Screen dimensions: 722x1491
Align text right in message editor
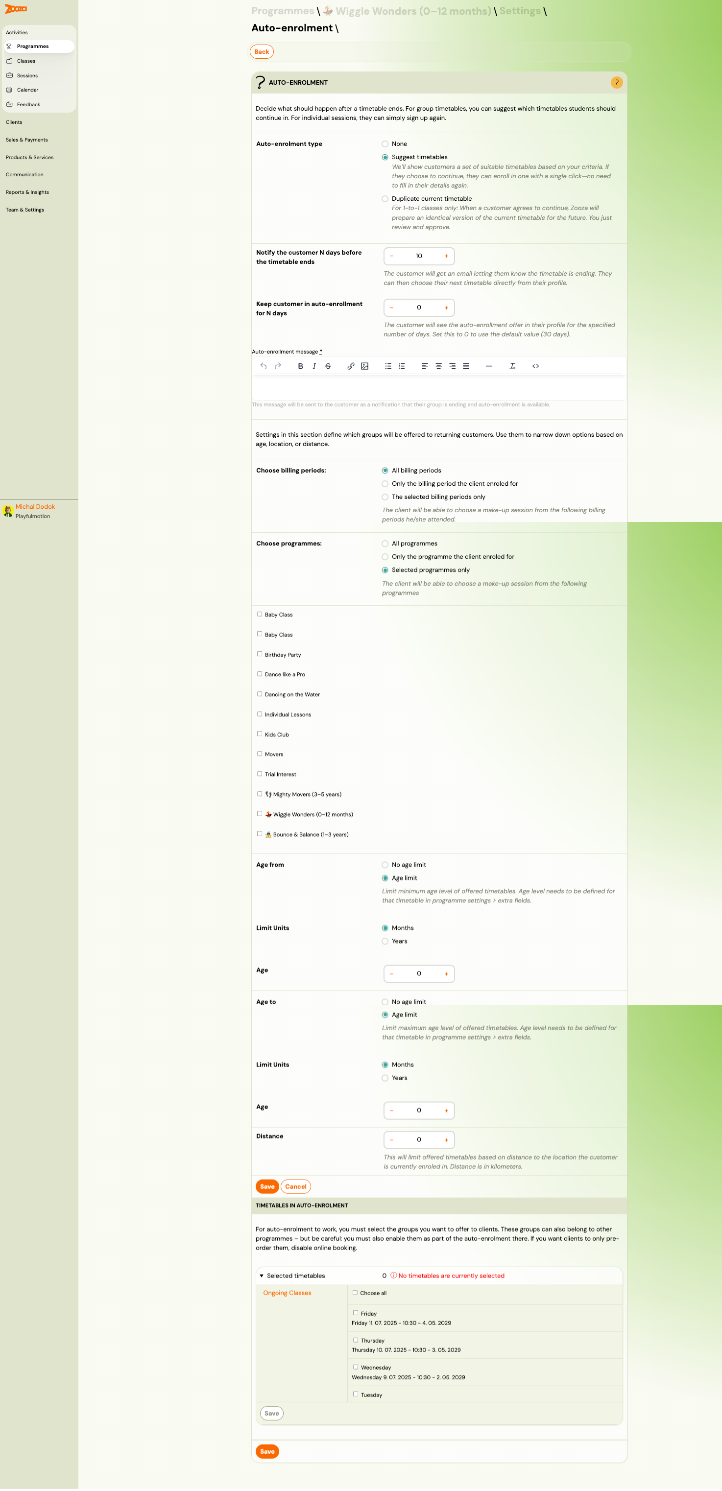click(x=452, y=366)
